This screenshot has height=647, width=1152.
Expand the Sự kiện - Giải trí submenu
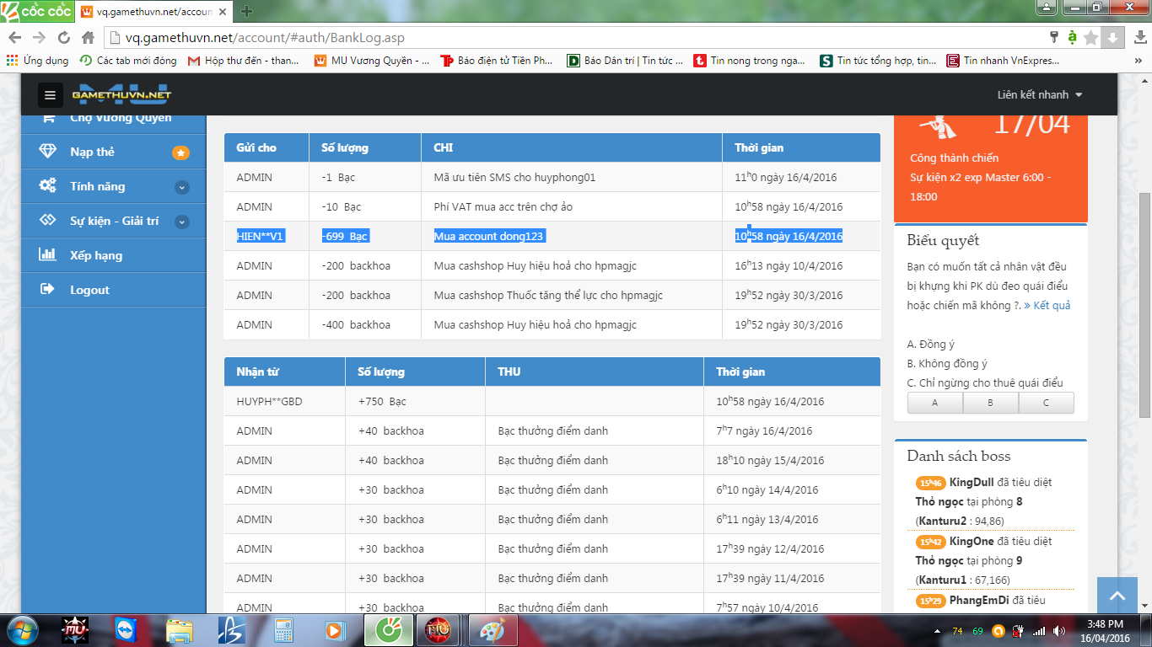(182, 222)
